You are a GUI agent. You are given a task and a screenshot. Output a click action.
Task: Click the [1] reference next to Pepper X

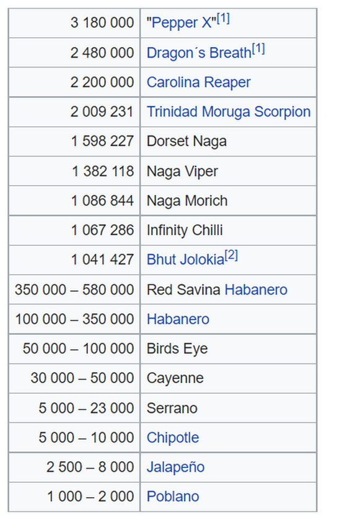coord(223,19)
